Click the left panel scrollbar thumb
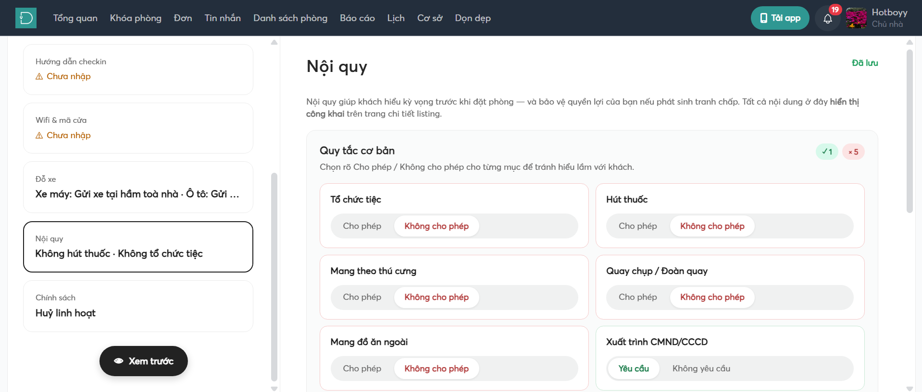The width and height of the screenshot is (922, 392). pos(274,277)
